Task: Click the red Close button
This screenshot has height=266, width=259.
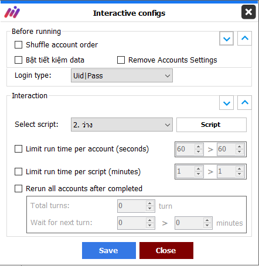Action: tap(166, 250)
